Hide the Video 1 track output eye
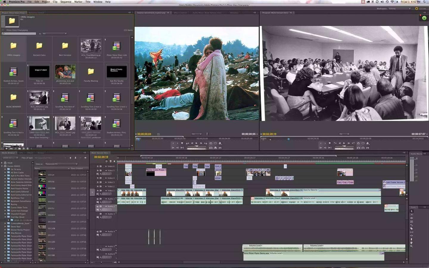The image size is (429, 268). click(97, 191)
